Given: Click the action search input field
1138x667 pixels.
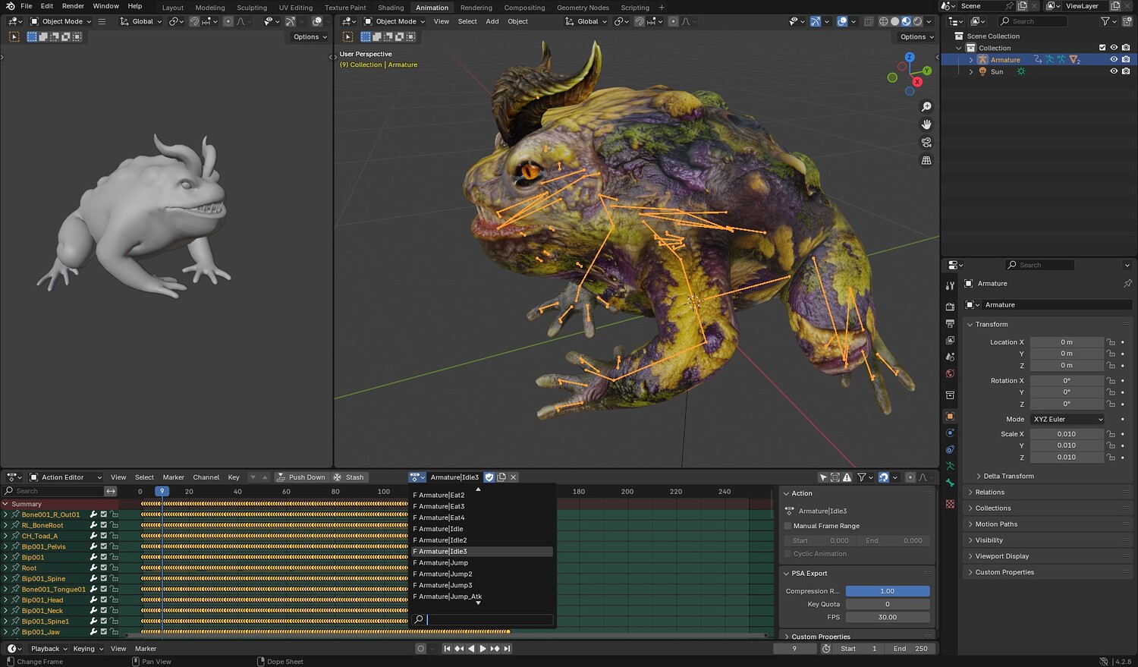Looking at the screenshot, I should tap(489, 620).
